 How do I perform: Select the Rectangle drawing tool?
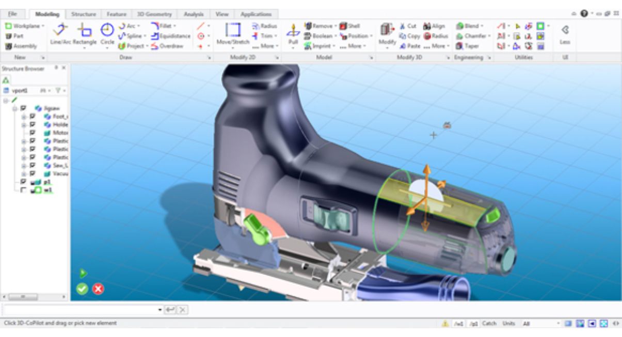coord(85,34)
